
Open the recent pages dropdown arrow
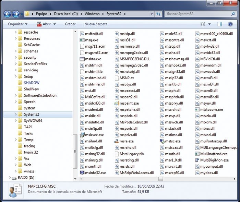[x=22, y=14]
